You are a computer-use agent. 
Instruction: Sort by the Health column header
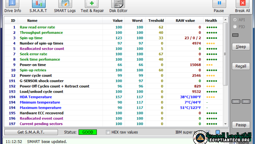tap(211, 21)
